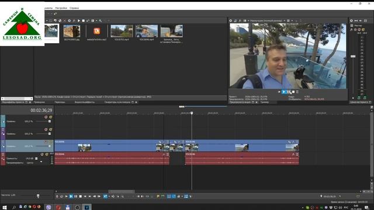374x210 pixels.
Task: Open video output FX in preview toolbar
Action: click(x=240, y=21)
